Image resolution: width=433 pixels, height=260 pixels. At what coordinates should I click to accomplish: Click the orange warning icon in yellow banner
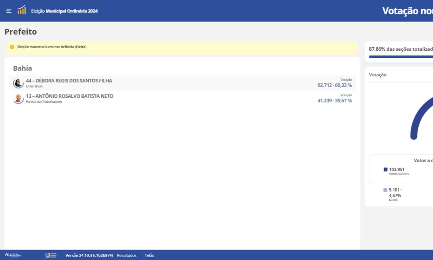tap(12, 47)
